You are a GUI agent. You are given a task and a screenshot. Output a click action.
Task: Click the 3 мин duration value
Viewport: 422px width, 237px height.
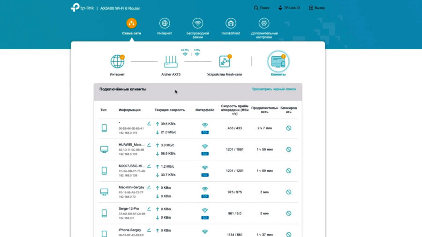264,192
